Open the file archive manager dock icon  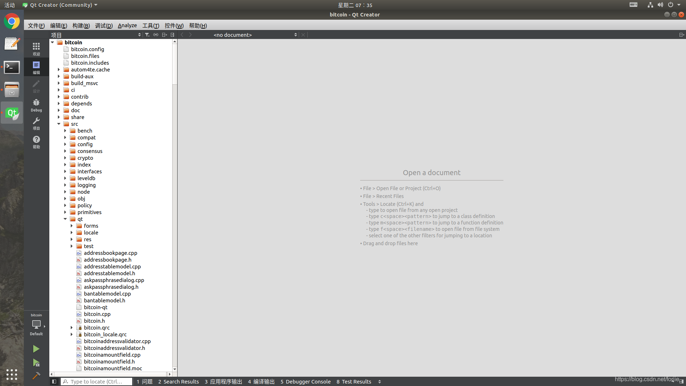(12, 90)
